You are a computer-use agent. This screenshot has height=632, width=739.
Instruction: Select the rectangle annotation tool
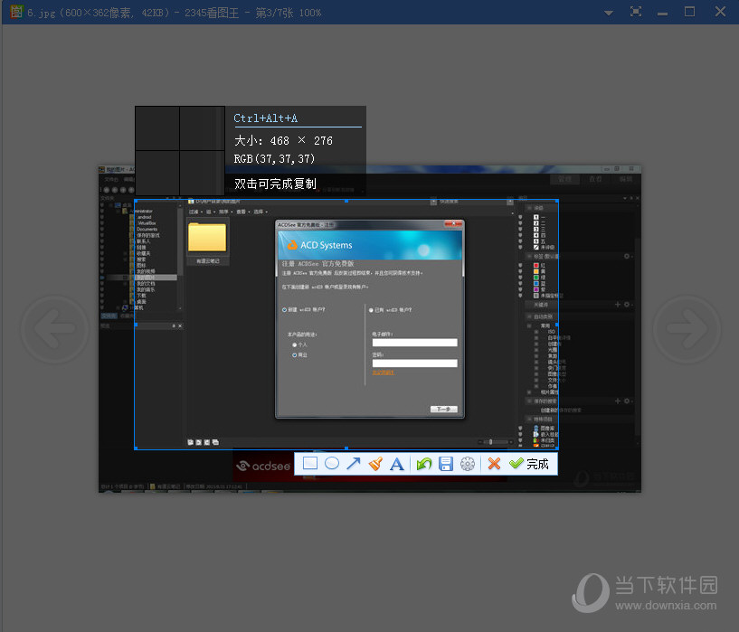pyautogui.click(x=310, y=464)
